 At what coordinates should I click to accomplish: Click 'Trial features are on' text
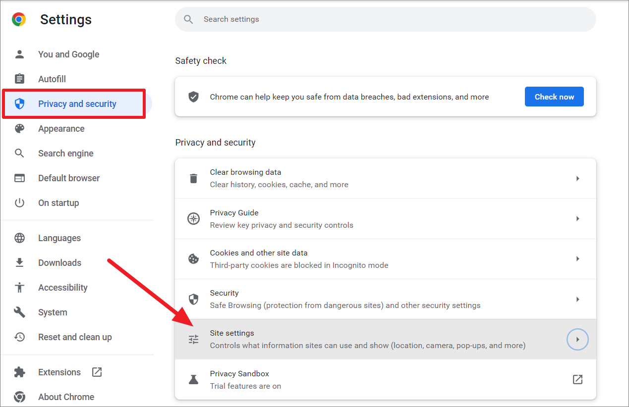[x=245, y=386]
